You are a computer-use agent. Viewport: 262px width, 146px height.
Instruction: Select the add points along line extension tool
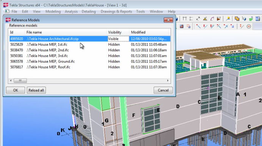198,26
